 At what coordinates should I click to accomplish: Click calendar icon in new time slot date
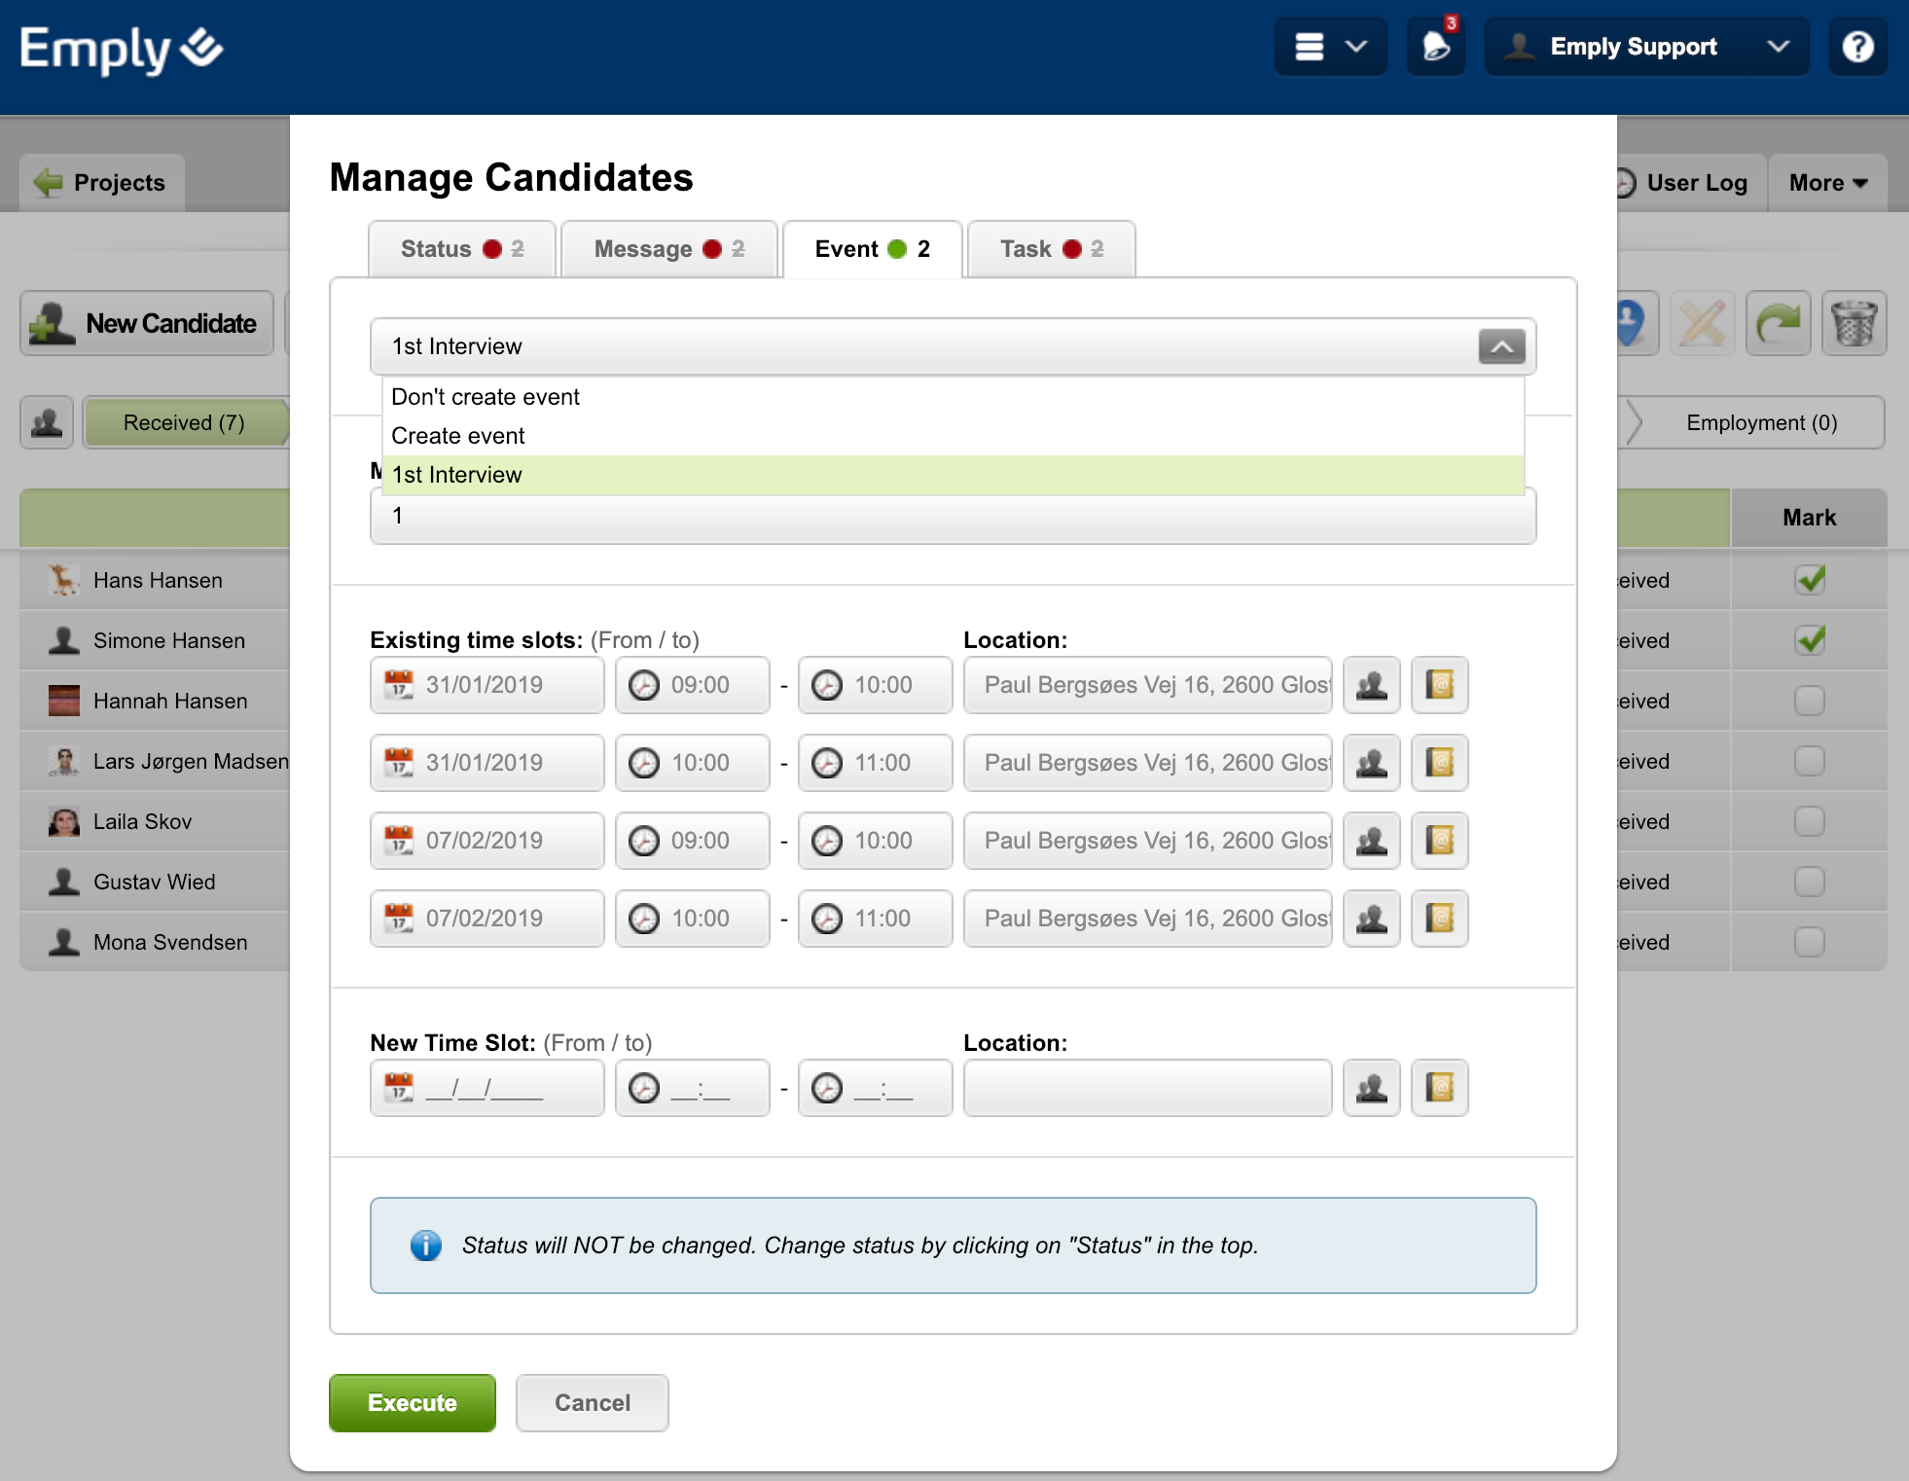click(x=399, y=1088)
